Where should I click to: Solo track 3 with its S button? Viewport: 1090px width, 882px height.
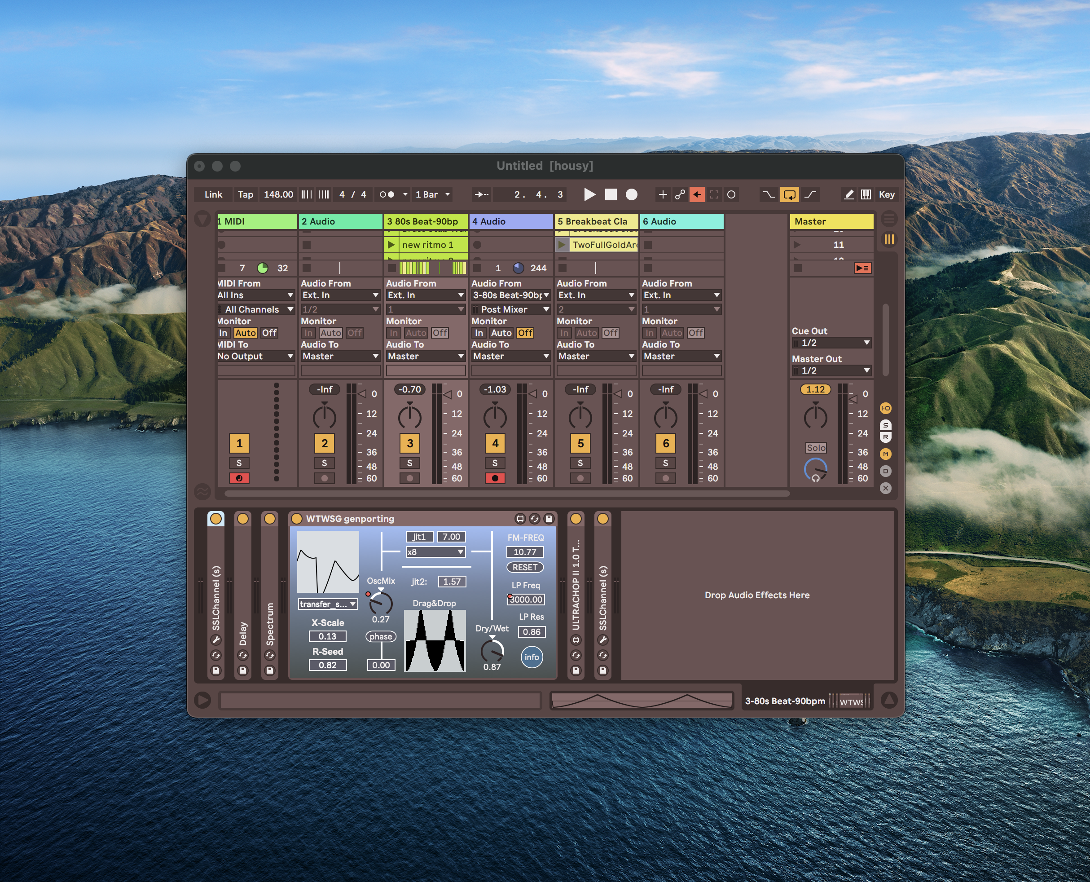tap(409, 463)
